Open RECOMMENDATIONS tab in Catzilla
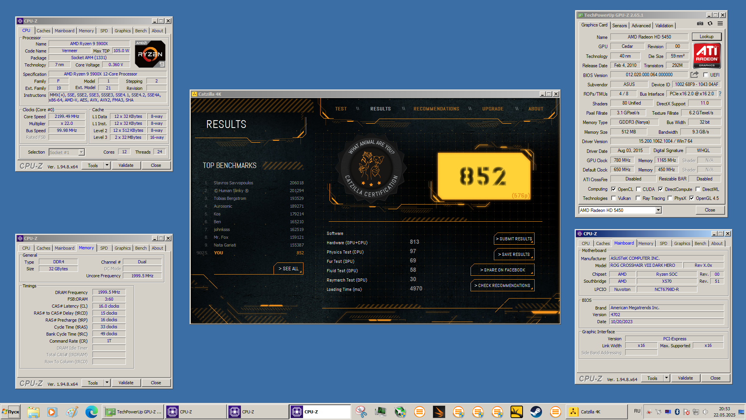Viewport: 746px width, 420px height. pos(436,109)
